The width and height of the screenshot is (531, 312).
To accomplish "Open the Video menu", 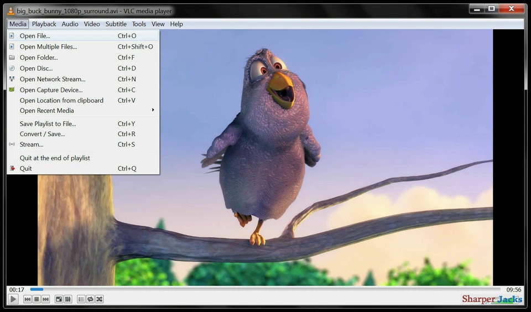I will coord(92,24).
